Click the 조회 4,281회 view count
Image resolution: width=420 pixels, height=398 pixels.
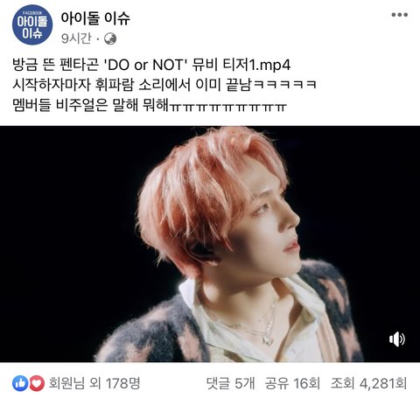click(x=368, y=383)
